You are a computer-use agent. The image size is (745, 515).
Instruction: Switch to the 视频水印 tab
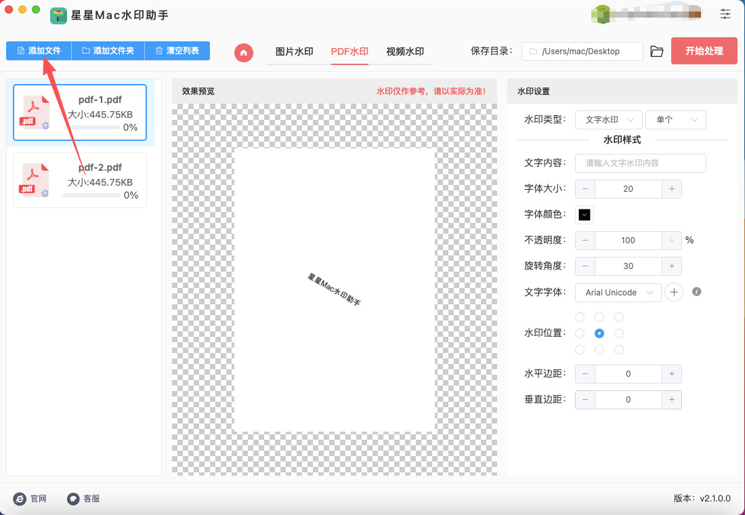[405, 52]
